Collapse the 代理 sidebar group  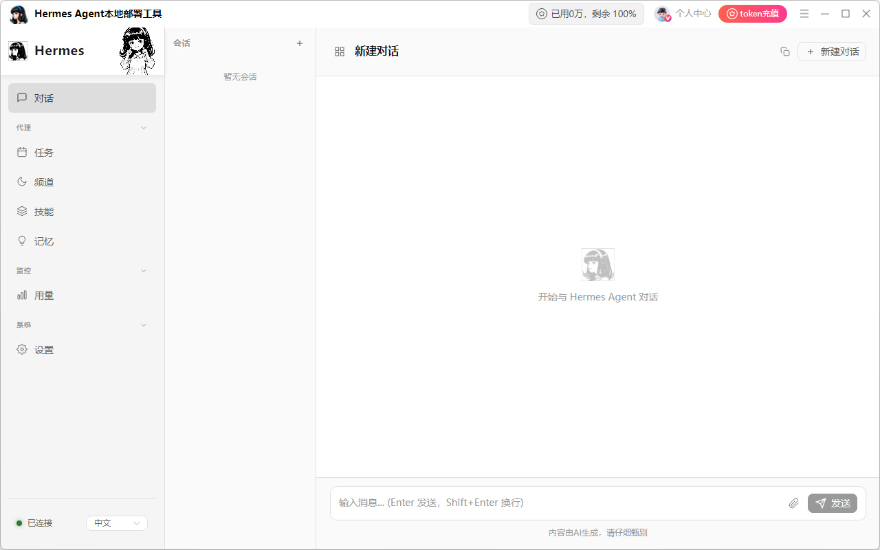pos(144,128)
